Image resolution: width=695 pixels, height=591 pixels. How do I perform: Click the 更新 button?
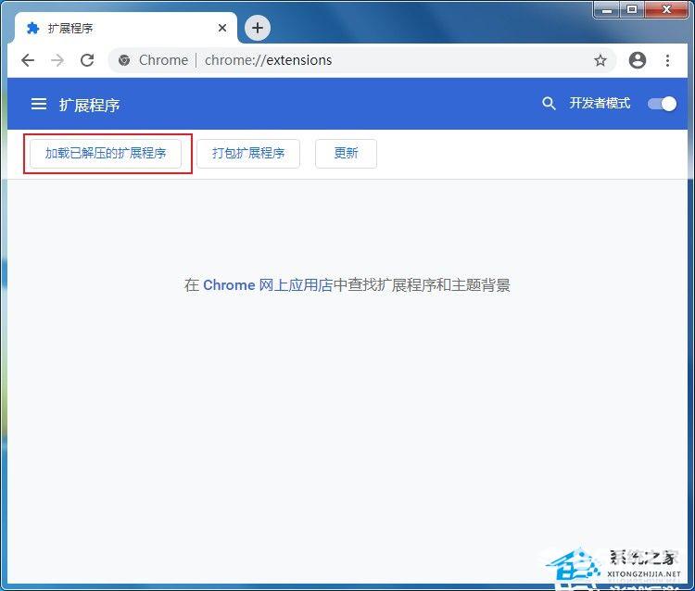347,153
